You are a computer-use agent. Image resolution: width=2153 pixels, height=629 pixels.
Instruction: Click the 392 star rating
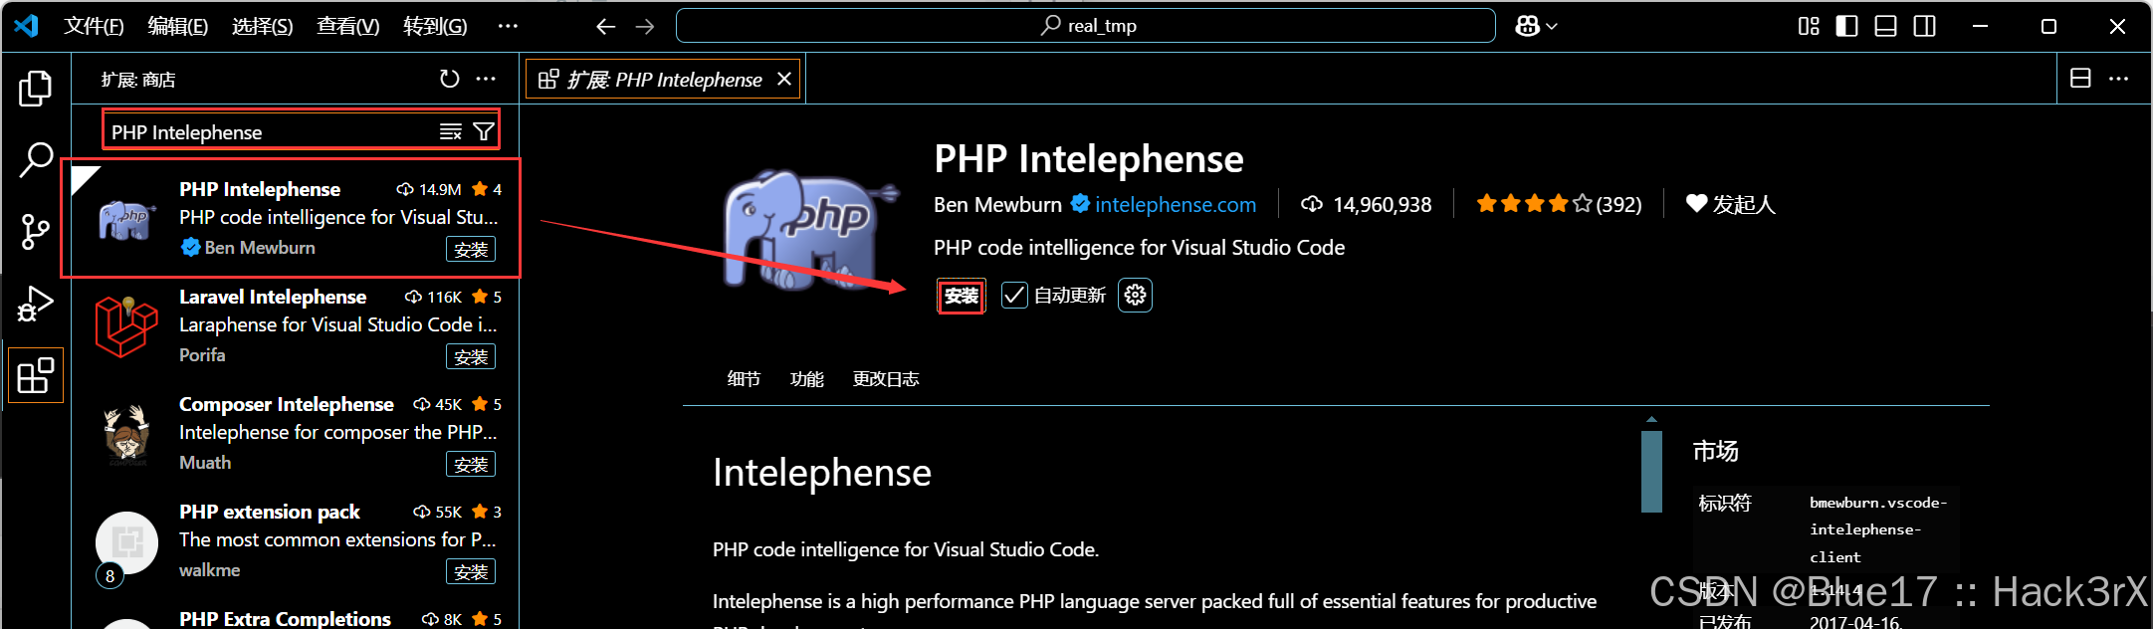coord(1559,204)
